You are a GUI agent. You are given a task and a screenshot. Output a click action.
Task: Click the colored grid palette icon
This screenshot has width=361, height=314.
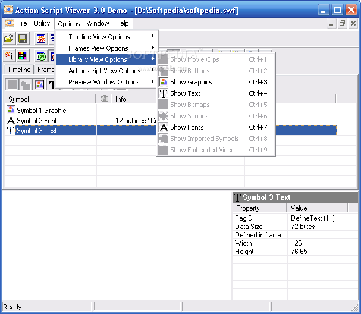[x=23, y=56]
